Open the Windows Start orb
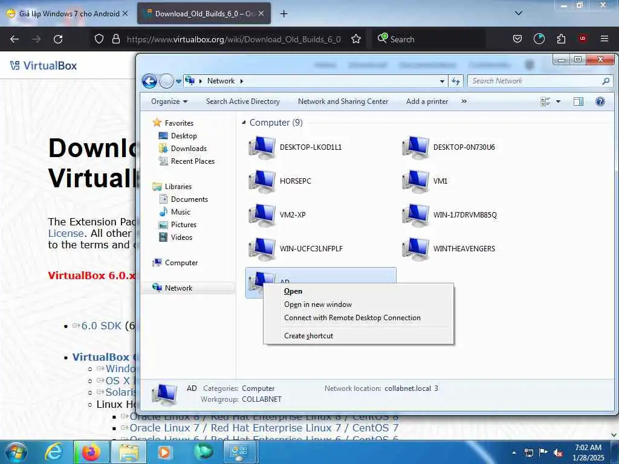Viewport: 619px width, 464px height. click(16, 452)
